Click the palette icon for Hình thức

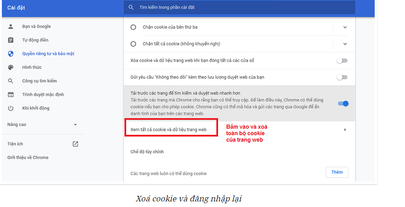click(11, 68)
